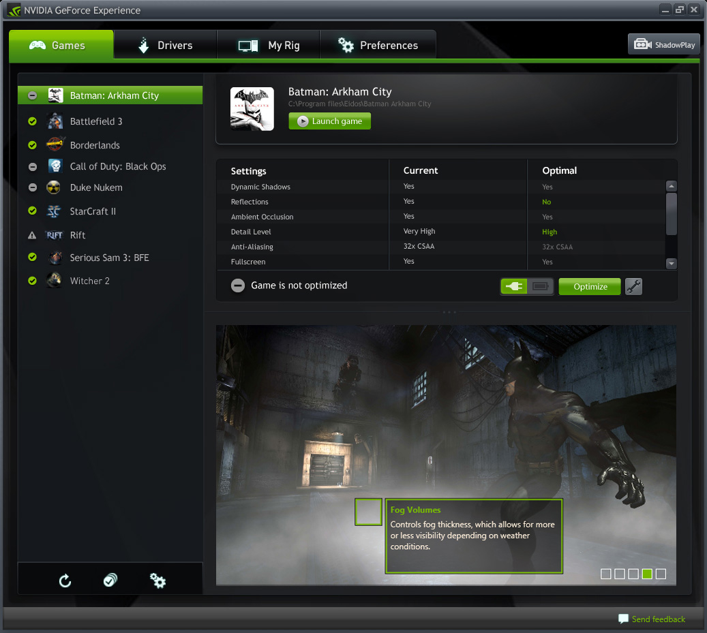Click the Fog Volumes highlight box

pos(368,512)
